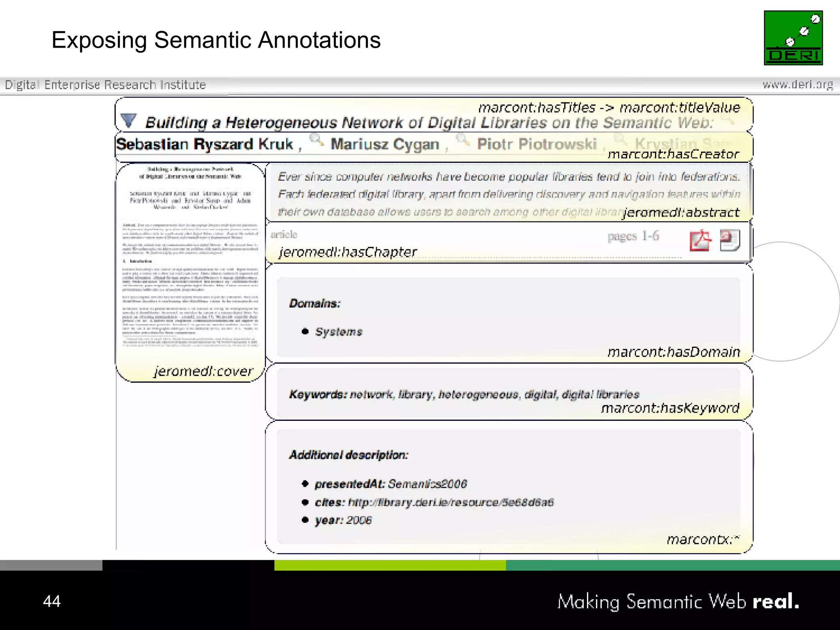
Task: Collapse the title disclosure triangle
Action: (x=128, y=121)
